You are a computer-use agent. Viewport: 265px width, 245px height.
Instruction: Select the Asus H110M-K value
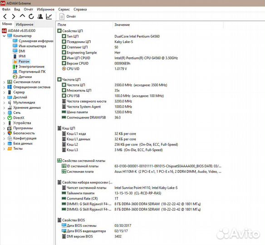[x=168, y=171]
